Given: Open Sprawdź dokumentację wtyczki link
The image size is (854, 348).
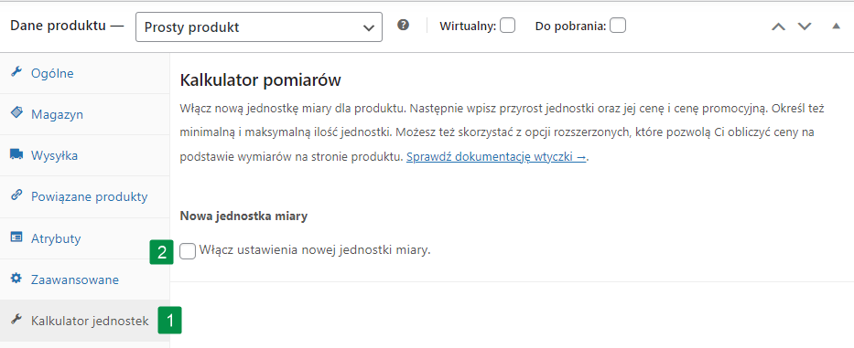Looking at the screenshot, I should click(496, 157).
